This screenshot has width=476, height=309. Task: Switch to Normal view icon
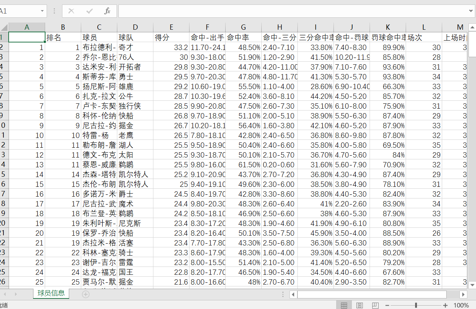(x=344, y=305)
